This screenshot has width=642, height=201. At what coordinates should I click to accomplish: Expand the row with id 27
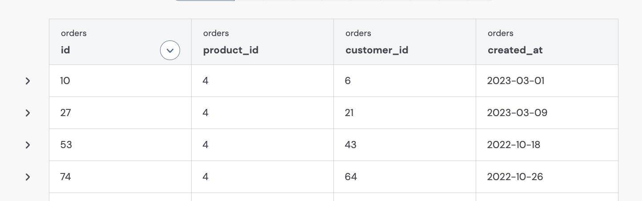tap(28, 113)
